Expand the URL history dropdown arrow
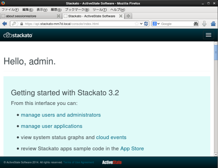This screenshot has width=218, height=168. (x=141, y=24)
